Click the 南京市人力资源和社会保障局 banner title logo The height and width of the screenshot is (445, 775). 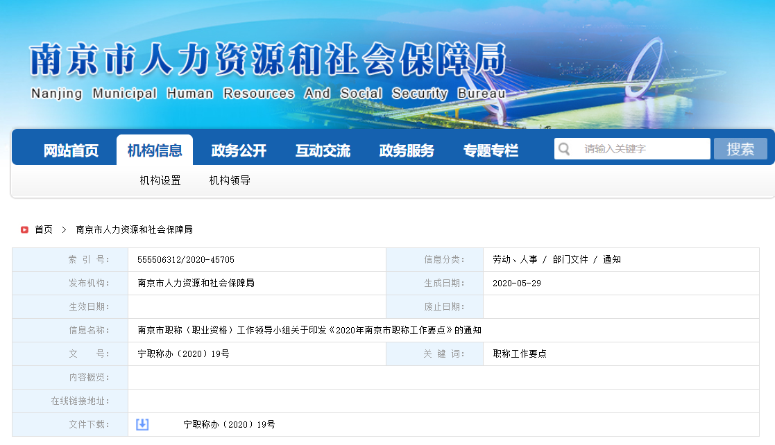[x=268, y=60]
